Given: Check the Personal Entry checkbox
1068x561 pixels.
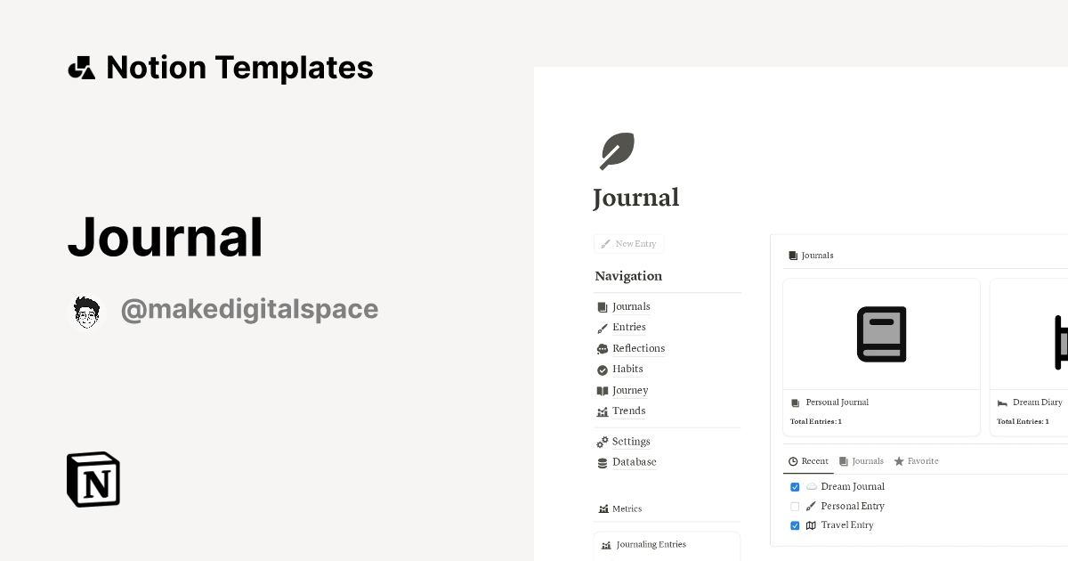Looking at the screenshot, I should (x=795, y=506).
